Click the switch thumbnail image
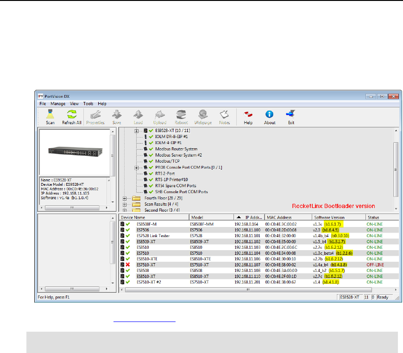Viewport: 403px width, 353px height. [76, 151]
